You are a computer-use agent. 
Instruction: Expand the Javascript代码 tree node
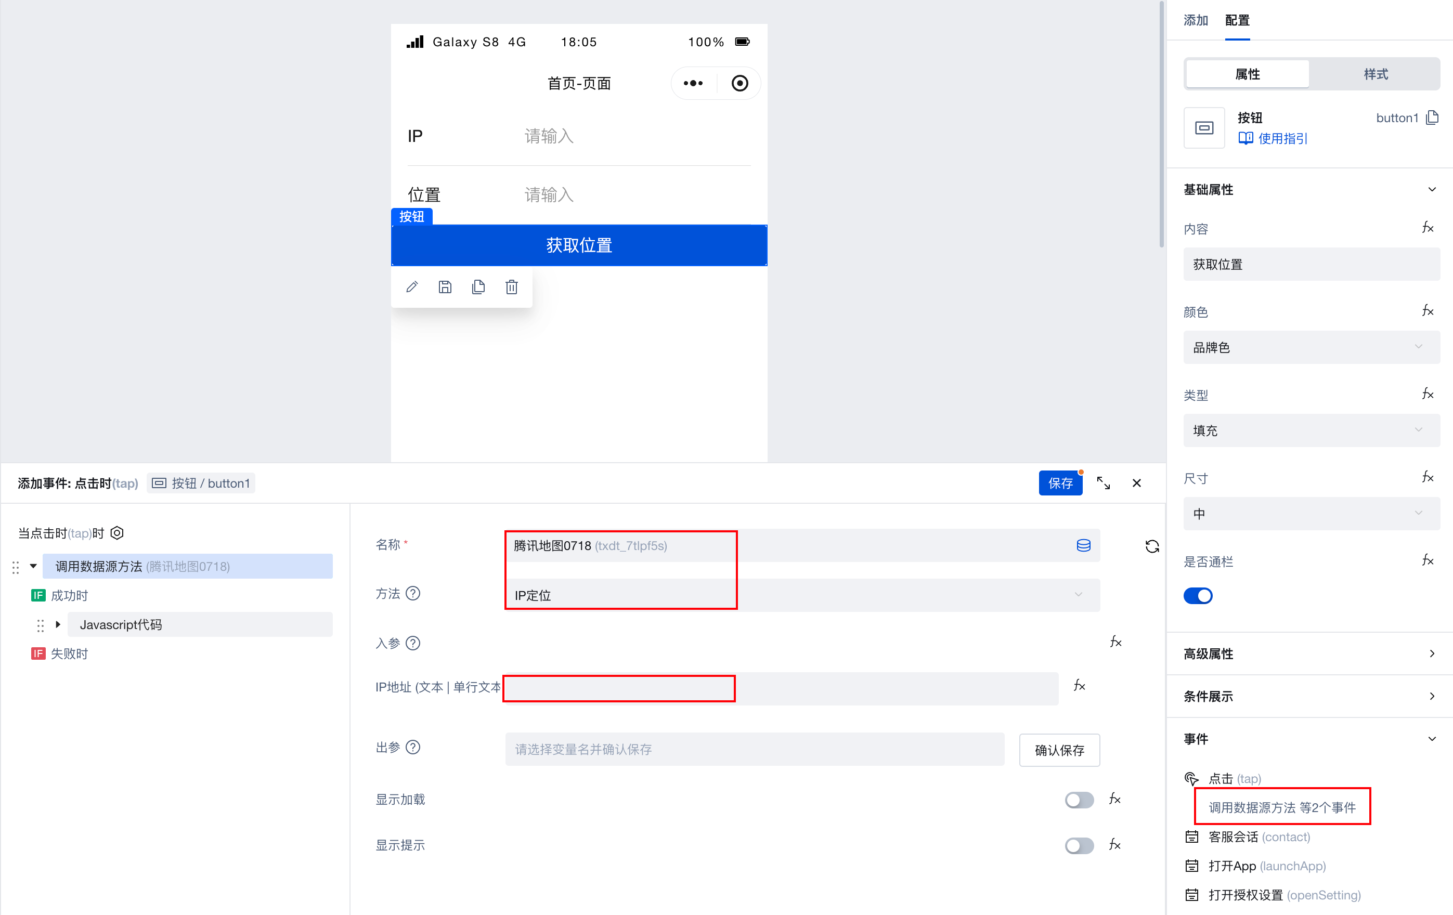(58, 625)
